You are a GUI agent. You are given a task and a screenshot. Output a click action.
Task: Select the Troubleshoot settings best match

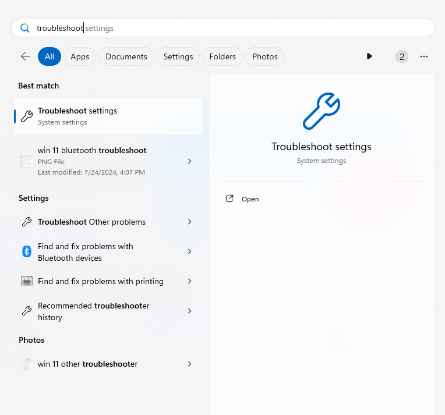(108, 116)
